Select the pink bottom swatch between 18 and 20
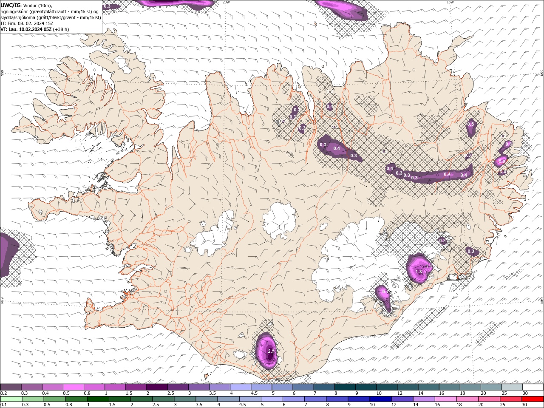 [467, 399]
